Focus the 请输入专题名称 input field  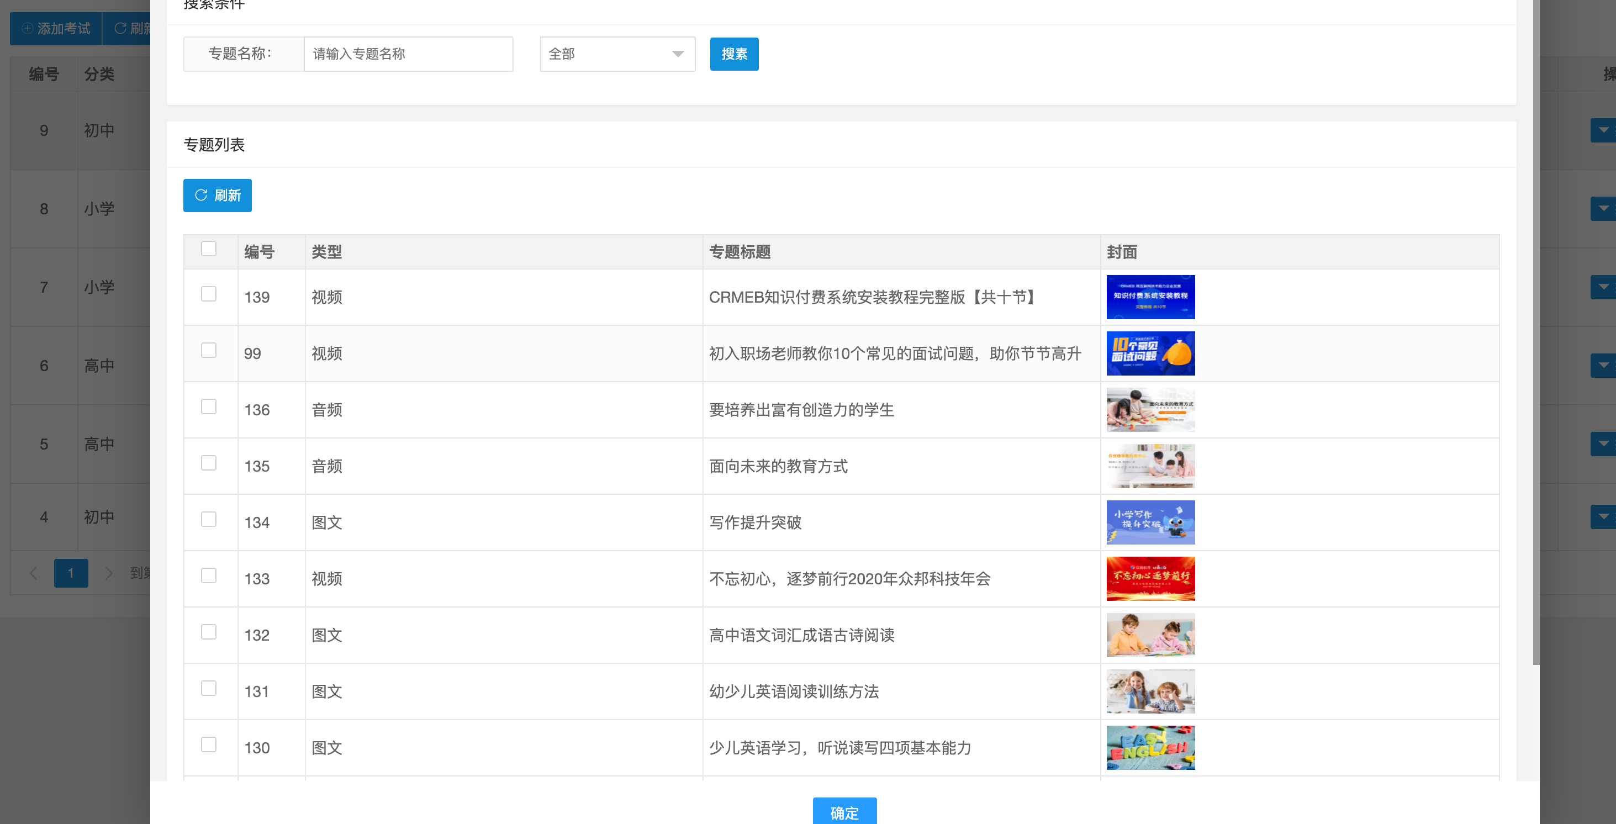[408, 54]
